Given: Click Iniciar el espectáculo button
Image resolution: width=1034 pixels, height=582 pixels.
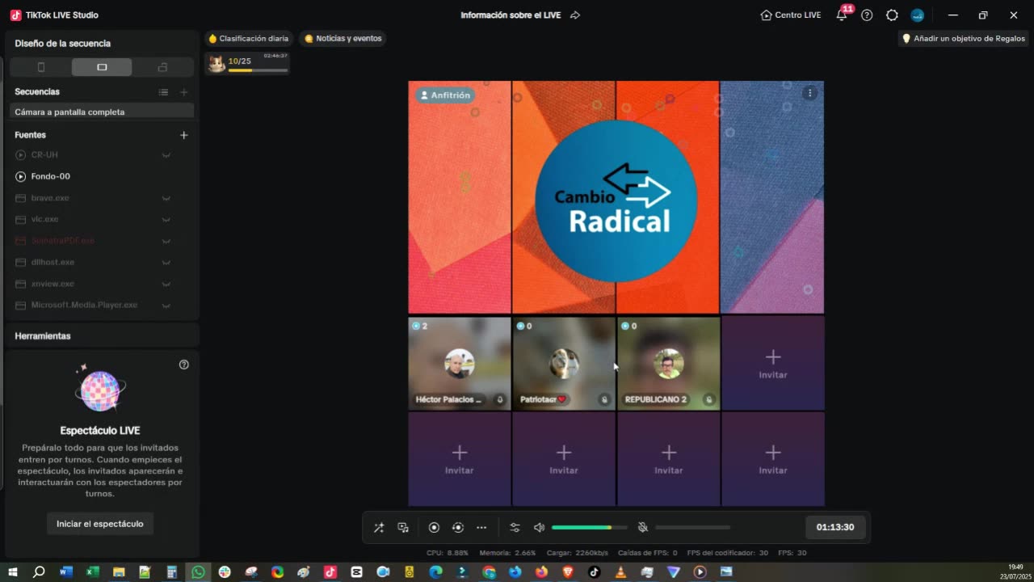Looking at the screenshot, I should click(100, 524).
